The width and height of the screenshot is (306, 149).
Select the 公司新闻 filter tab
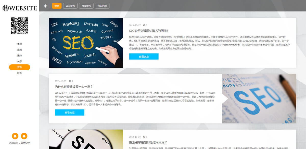[70, 6]
